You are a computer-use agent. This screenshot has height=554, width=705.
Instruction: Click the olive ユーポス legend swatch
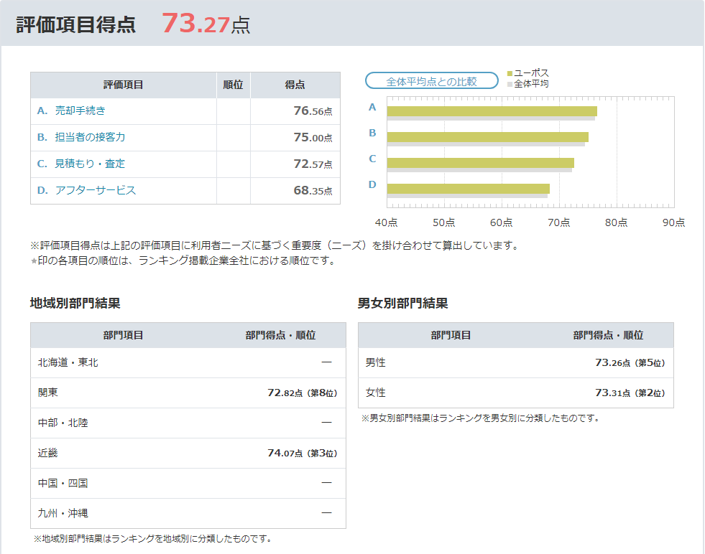(x=510, y=74)
